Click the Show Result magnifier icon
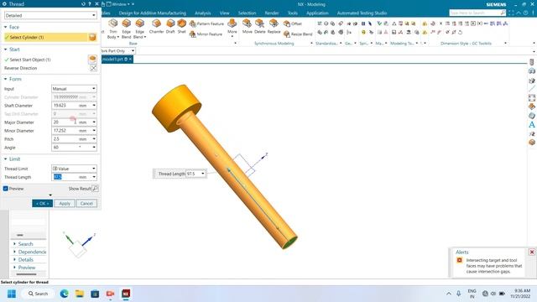This screenshot has width=537, height=302. (x=95, y=188)
